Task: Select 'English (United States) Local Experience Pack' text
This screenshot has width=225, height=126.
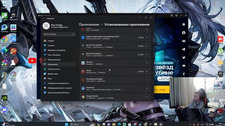Action: 102,36
